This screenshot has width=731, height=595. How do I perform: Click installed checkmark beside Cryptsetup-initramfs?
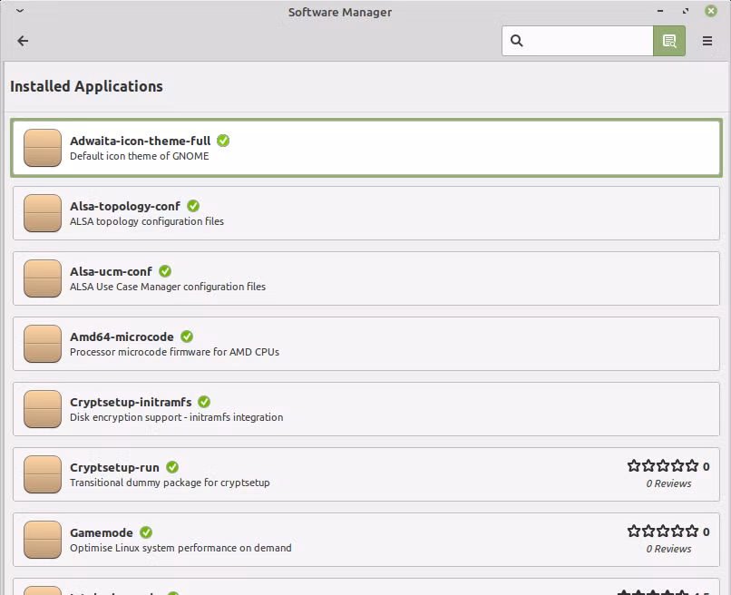[x=204, y=402]
